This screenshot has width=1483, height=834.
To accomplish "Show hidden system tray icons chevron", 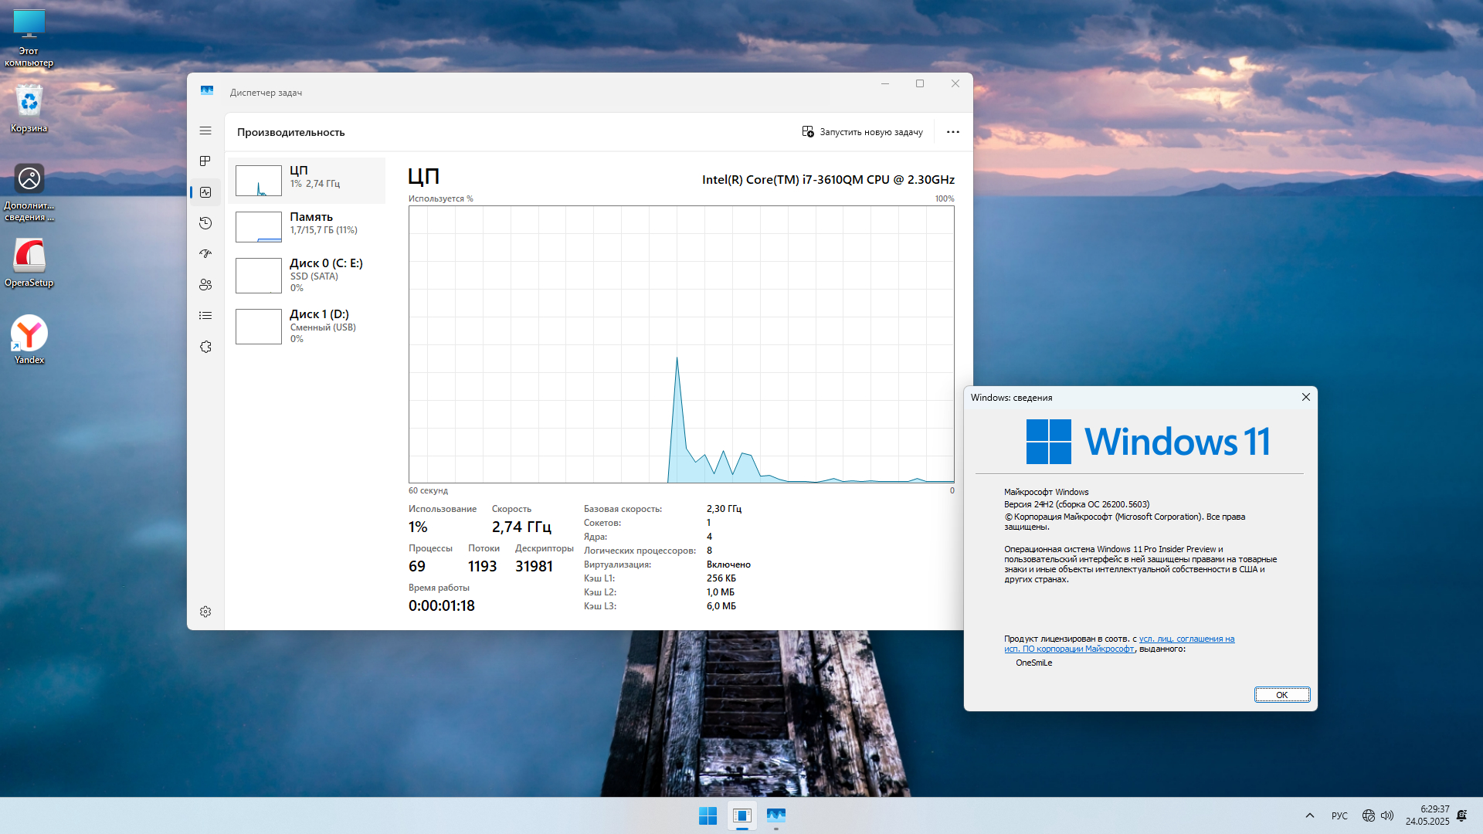I will (x=1310, y=815).
